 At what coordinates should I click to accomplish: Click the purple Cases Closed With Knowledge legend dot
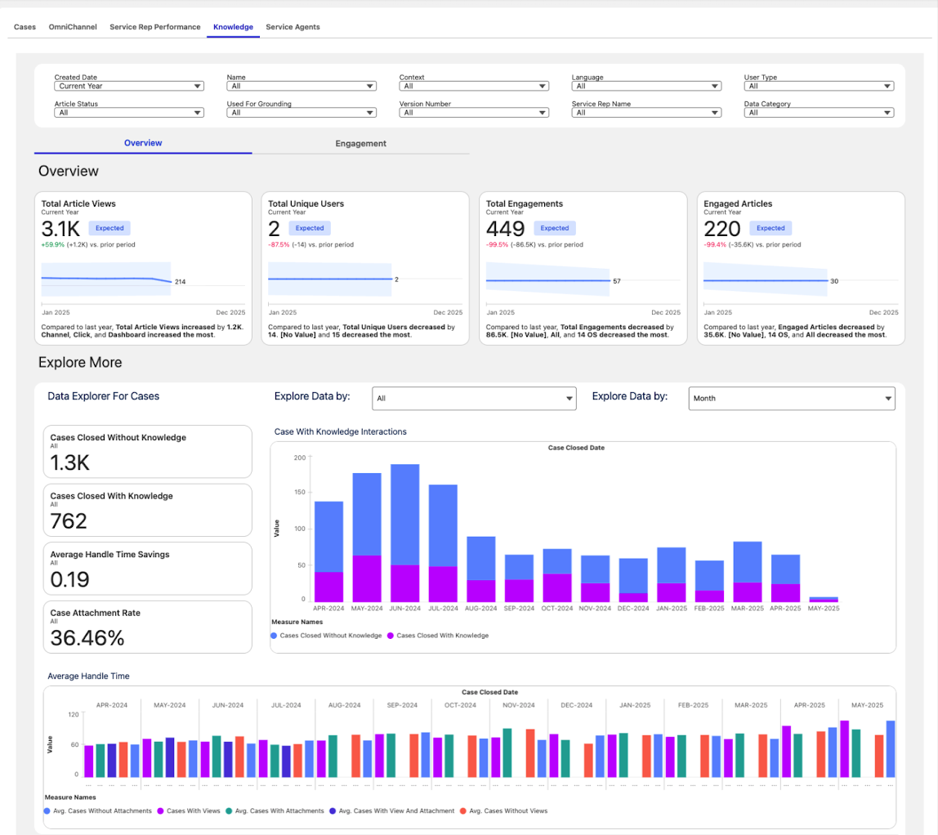(391, 636)
